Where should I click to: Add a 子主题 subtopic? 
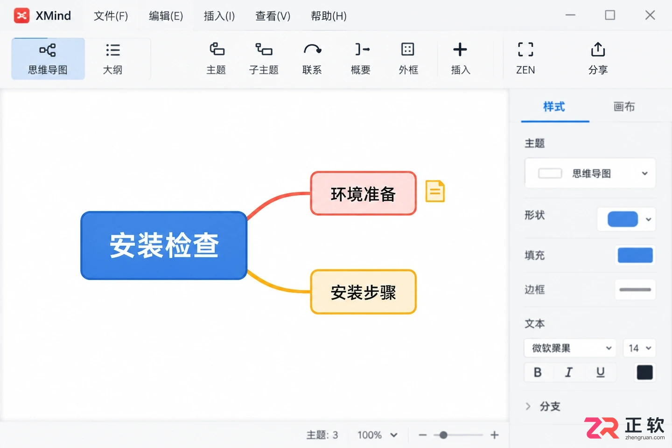[x=264, y=59]
